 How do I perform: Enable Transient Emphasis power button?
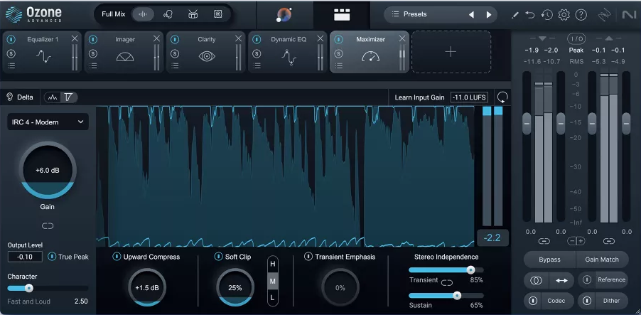308,257
